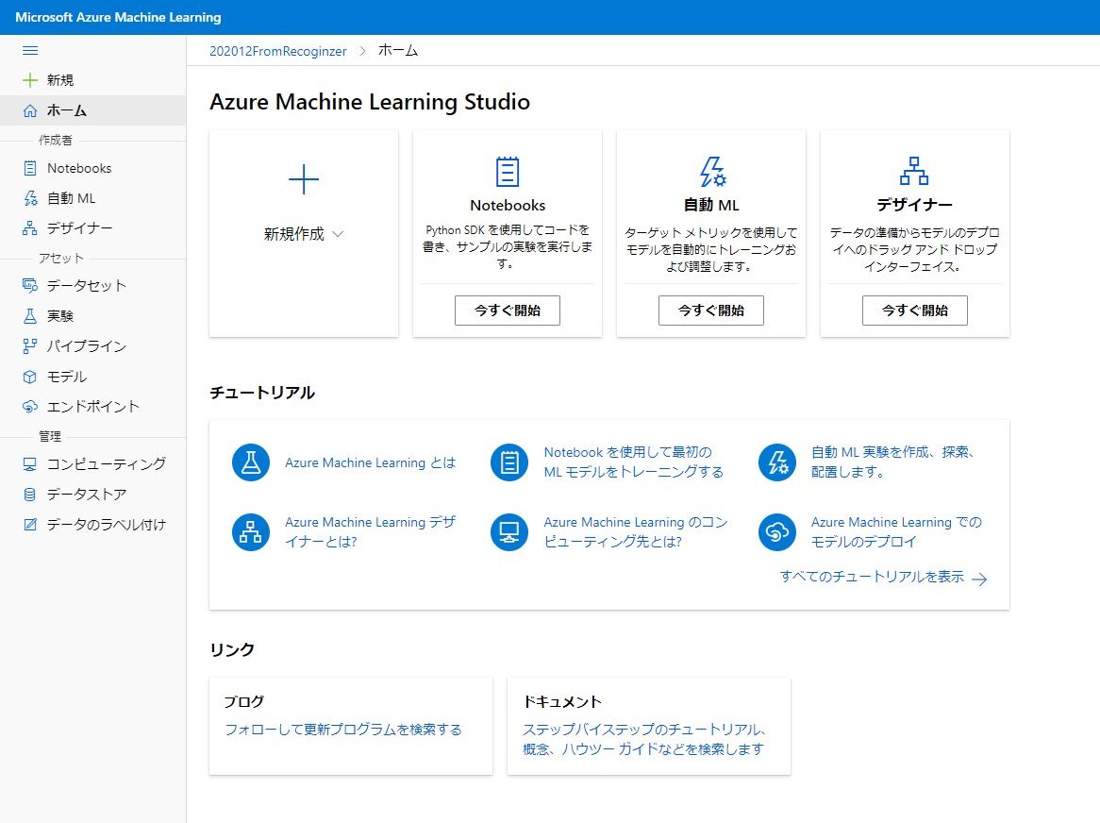1100x823 pixels.
Task: Open the 202012FromRecoginzer breadcrumb
Action: pyautogui.click(x=277, y=52)
